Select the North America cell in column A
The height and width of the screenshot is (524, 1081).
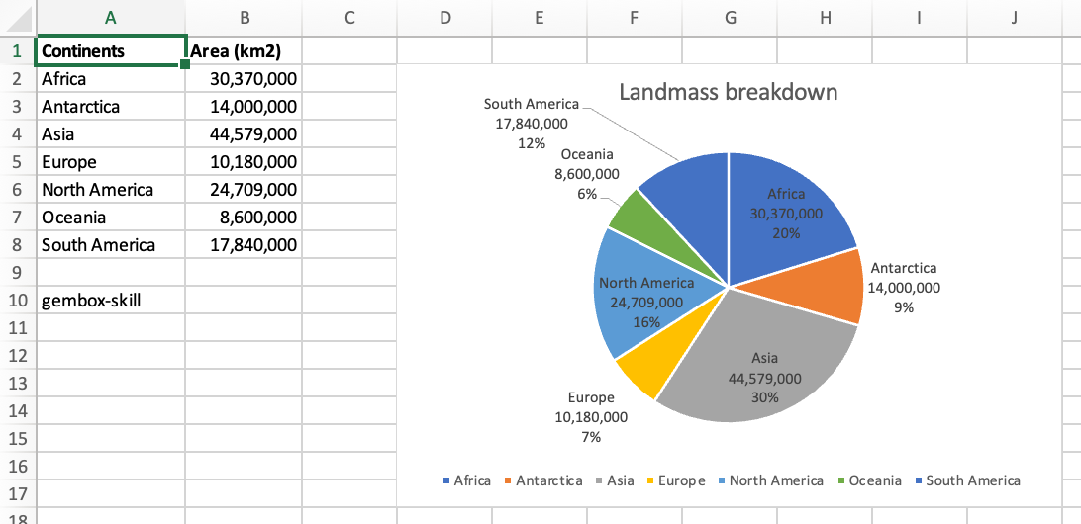(x=110, y=190)
